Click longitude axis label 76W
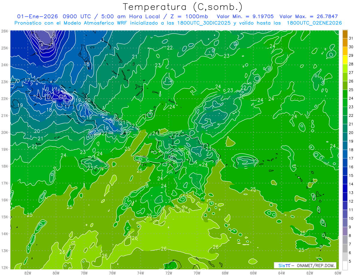The height and width of the screenshot is (277, 359). click(112, 273)
